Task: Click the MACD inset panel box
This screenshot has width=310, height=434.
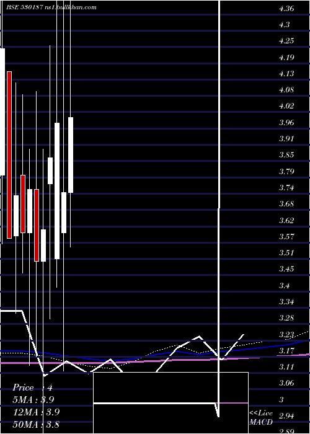Action: 170,403
